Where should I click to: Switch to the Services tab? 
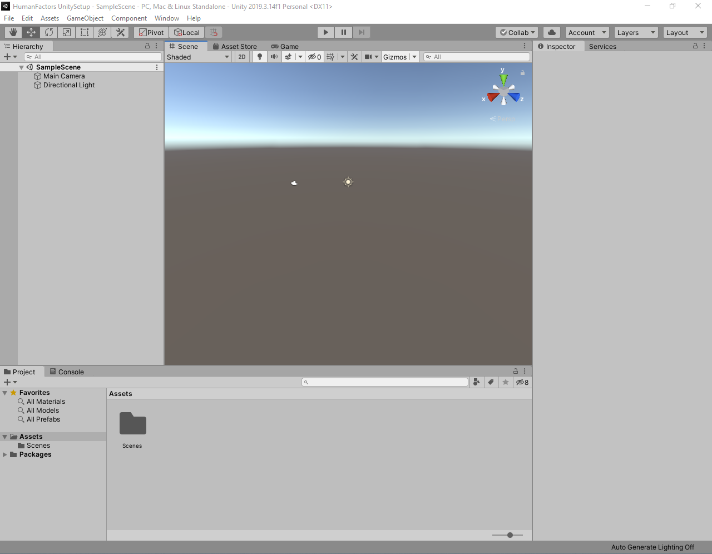pyautogui.click(x=602, y=47)
